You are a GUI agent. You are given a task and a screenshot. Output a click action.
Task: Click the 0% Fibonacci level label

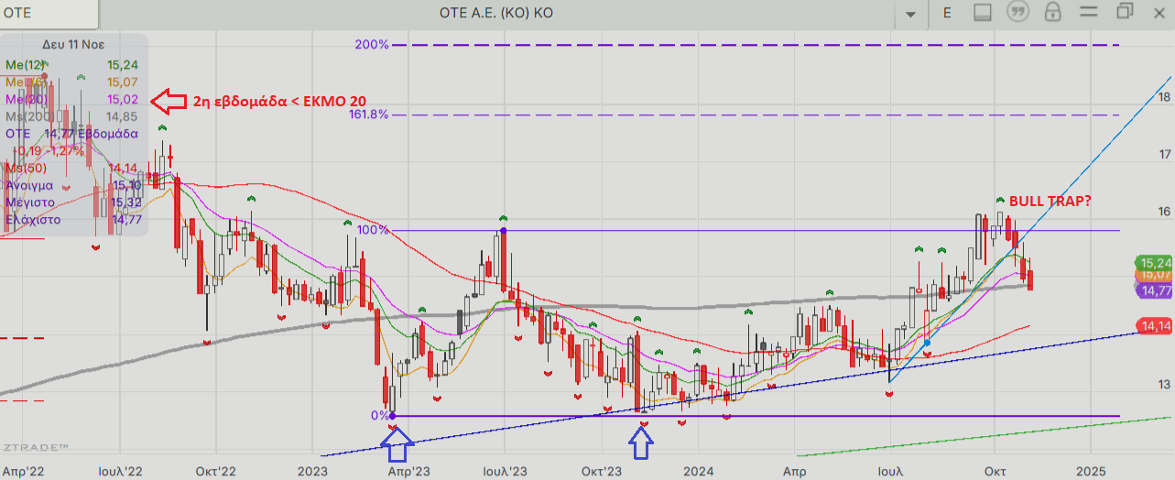379,415
